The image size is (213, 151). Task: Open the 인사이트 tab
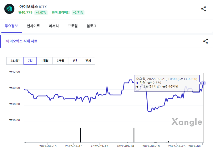click(33, 26)
